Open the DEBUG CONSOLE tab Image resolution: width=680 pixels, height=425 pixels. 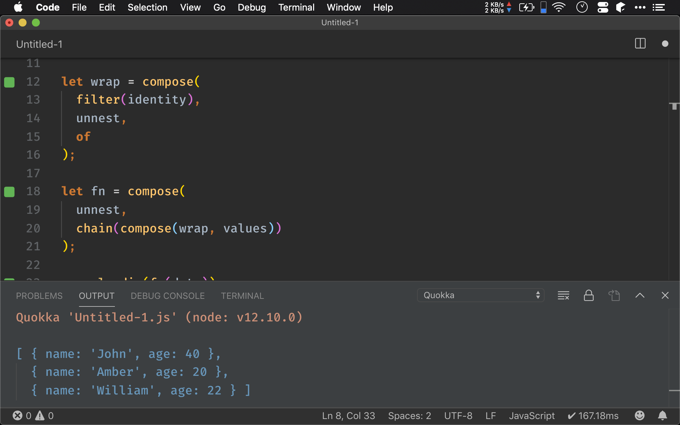pos(168,296)
